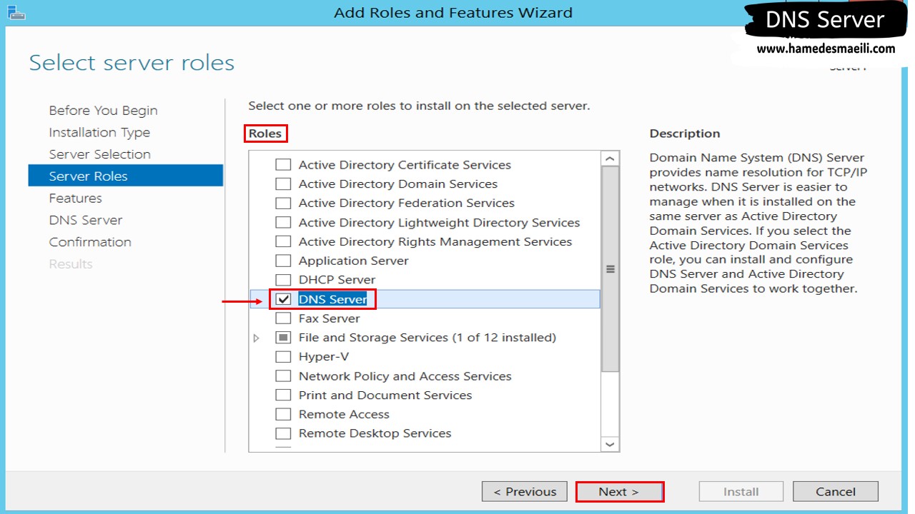915x514 pixels.
Task: Expand File and Storage Services tree arrow
Action: (257, 338)
